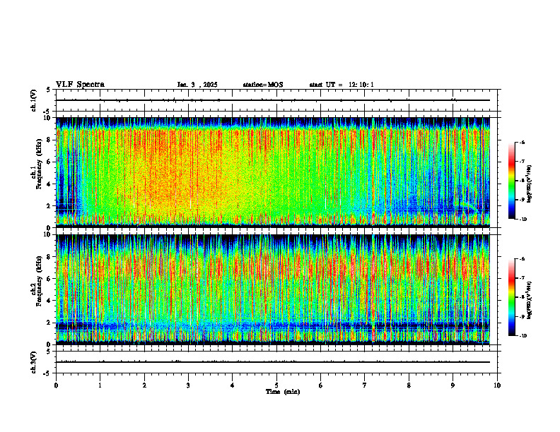The image size is (560, 432).
Task: Click the "-10" label on ch.1 colorbar
Action: [x=523, y=220]
